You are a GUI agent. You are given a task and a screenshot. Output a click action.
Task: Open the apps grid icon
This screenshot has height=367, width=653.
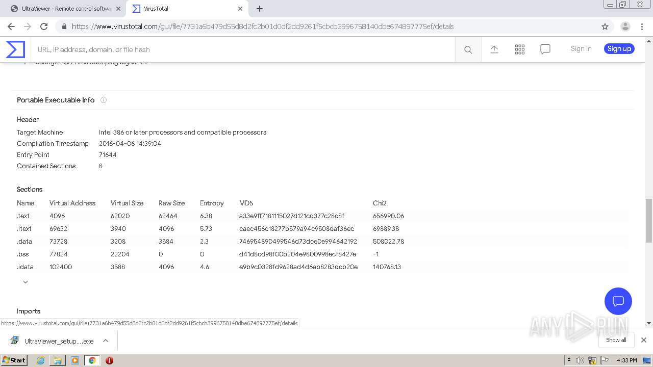(520, 49)
